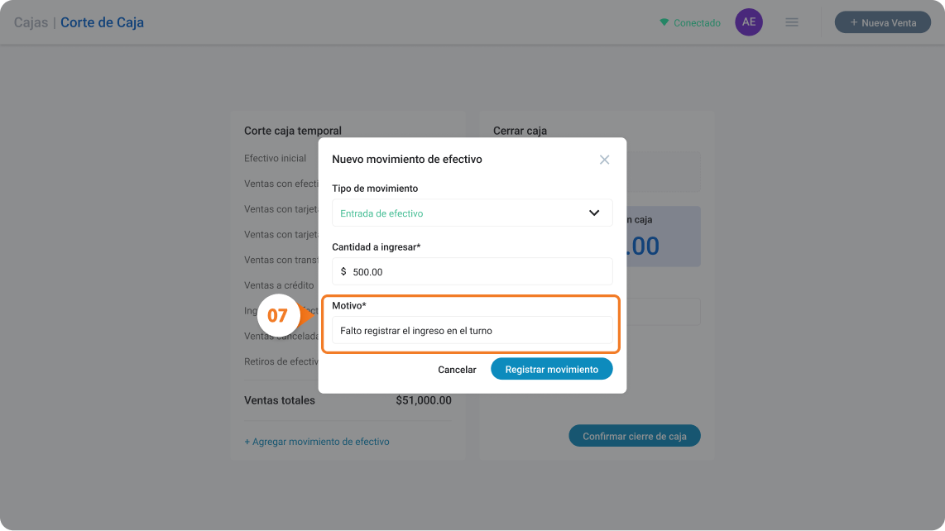Click the Cancelar button
Image resolution: width=945 pixels, height=531 pixels.
457,370
